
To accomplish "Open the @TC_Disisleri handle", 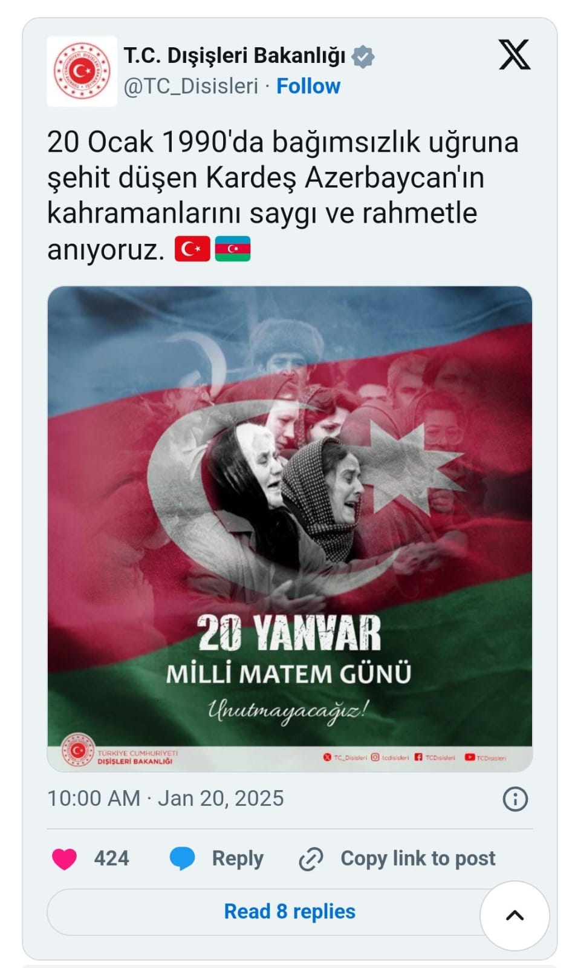I will coord(191,87).
